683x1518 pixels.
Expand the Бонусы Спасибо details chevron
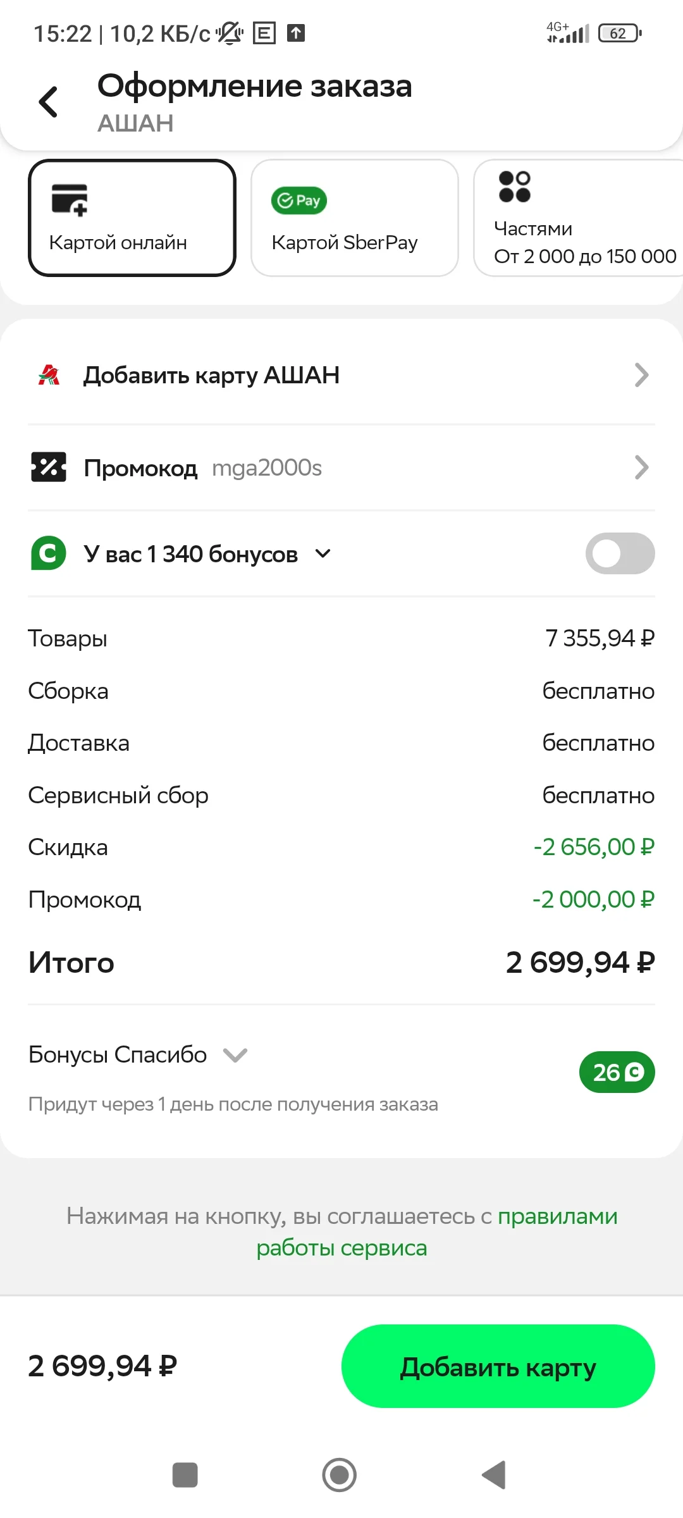point(235,1055)
